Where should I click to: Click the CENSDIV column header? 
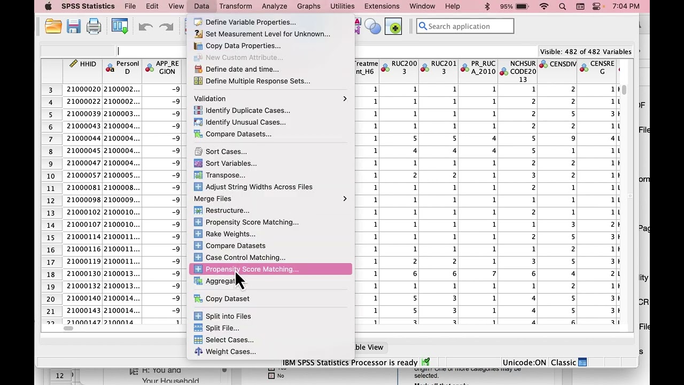[558, 71]
